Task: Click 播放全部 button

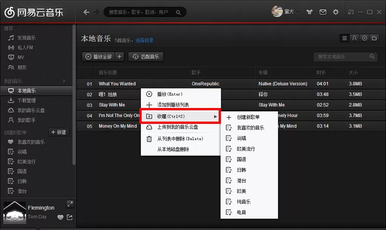Action: [x=98, y=57]
